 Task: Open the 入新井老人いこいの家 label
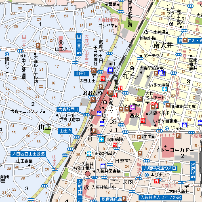pyautogui.click(x=160, y=198)
